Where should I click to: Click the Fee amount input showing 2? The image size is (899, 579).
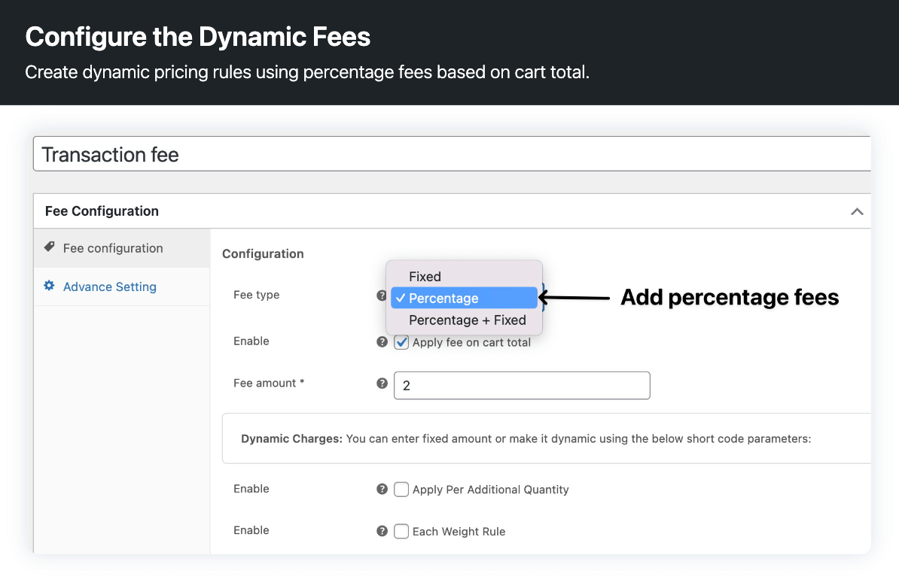[x=522, y=385]
